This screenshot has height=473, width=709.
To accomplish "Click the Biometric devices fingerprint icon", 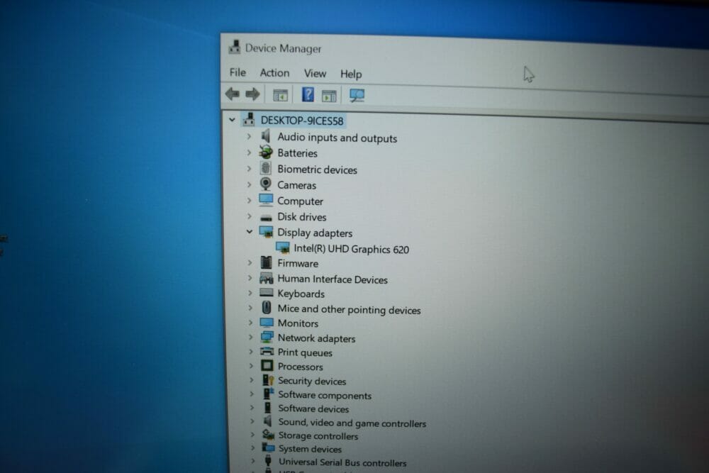I will tap(266, 168).
